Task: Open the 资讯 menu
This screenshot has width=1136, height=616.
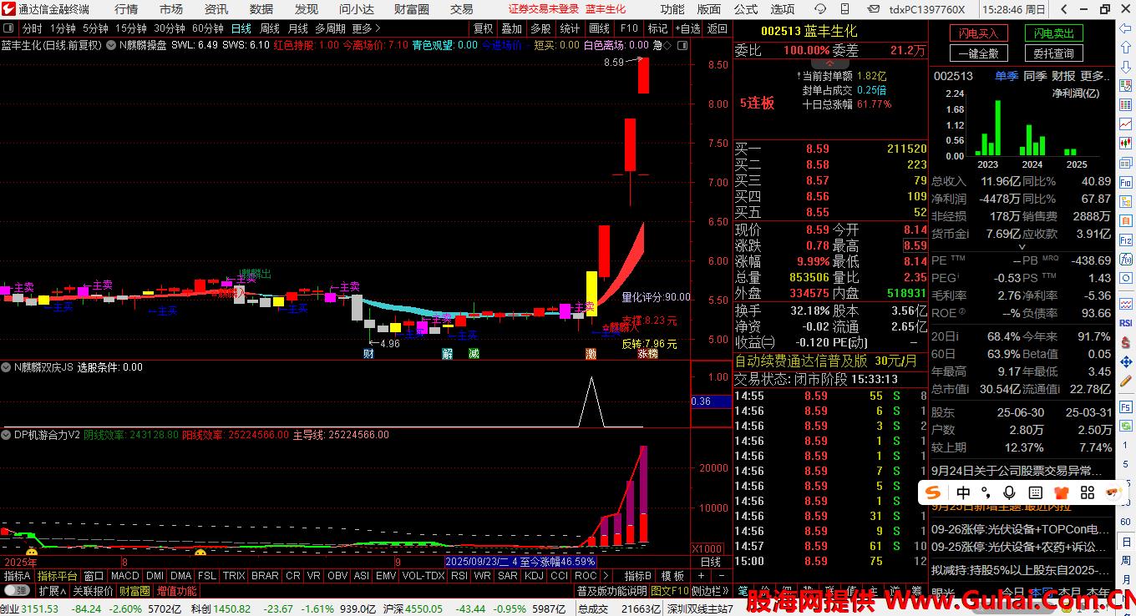Action: click(216, 9)
